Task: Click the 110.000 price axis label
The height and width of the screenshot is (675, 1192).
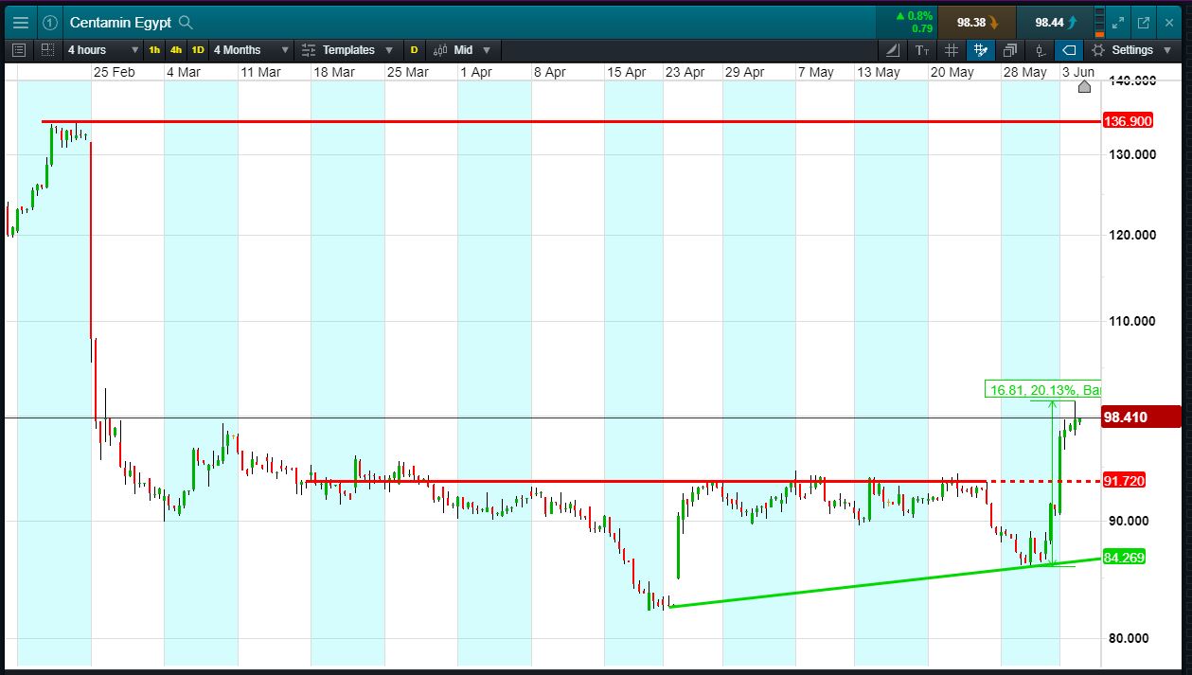Action: 1132,321
